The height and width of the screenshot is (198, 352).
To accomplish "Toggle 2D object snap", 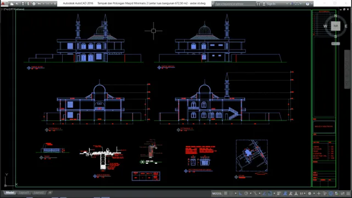I will point(270,194).
